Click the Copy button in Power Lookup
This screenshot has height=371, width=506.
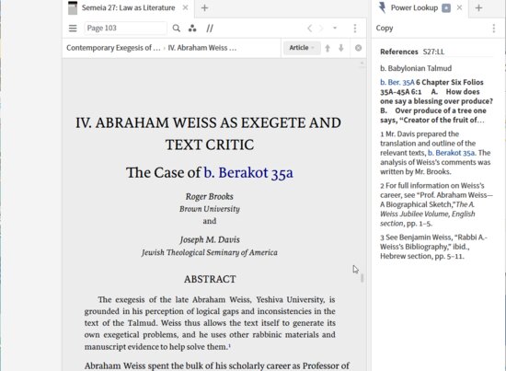tap(385, 29)
